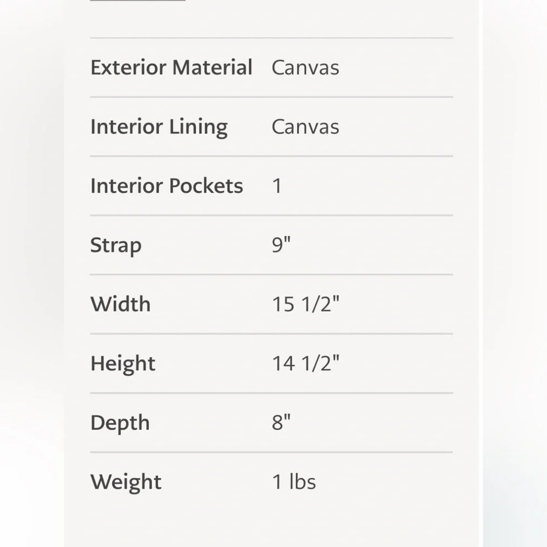Click the divider between Depth and Weight
547x547 pixels.
click(271, 452)
